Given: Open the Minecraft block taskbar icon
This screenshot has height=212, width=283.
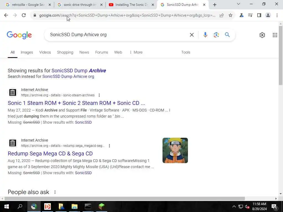Looking at the screenshot, I should click(x=101, y=206).
